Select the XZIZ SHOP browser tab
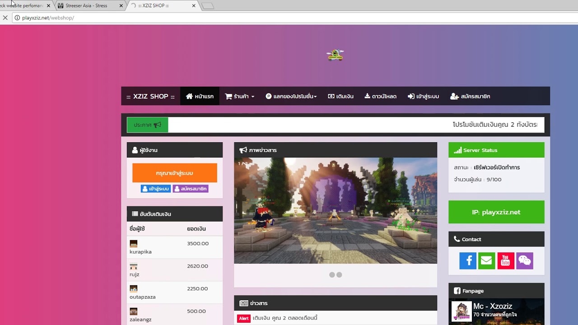This screenshot has height=325, width=578. click(x=163, y=6)
